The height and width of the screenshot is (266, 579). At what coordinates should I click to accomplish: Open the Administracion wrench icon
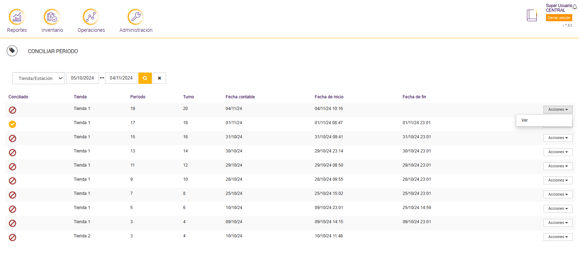point(136,17)
